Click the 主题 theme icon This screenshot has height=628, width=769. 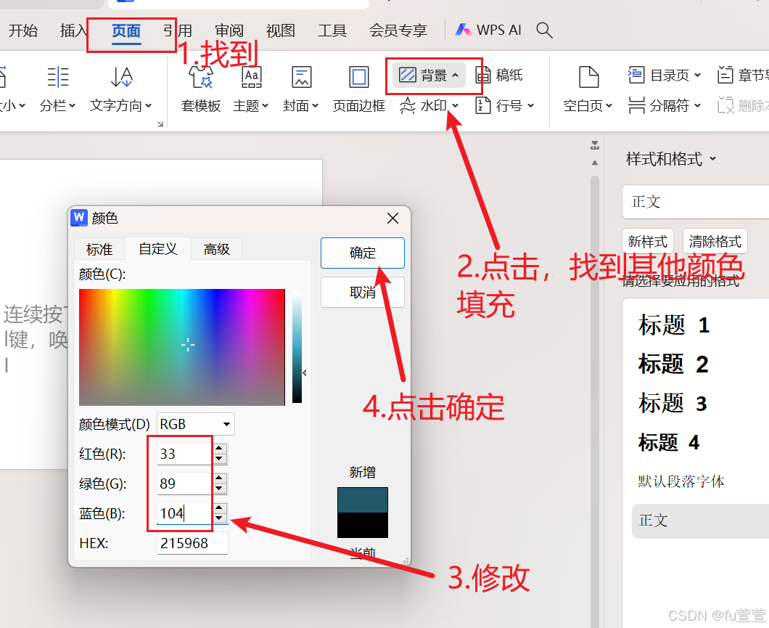click(251, 77)
